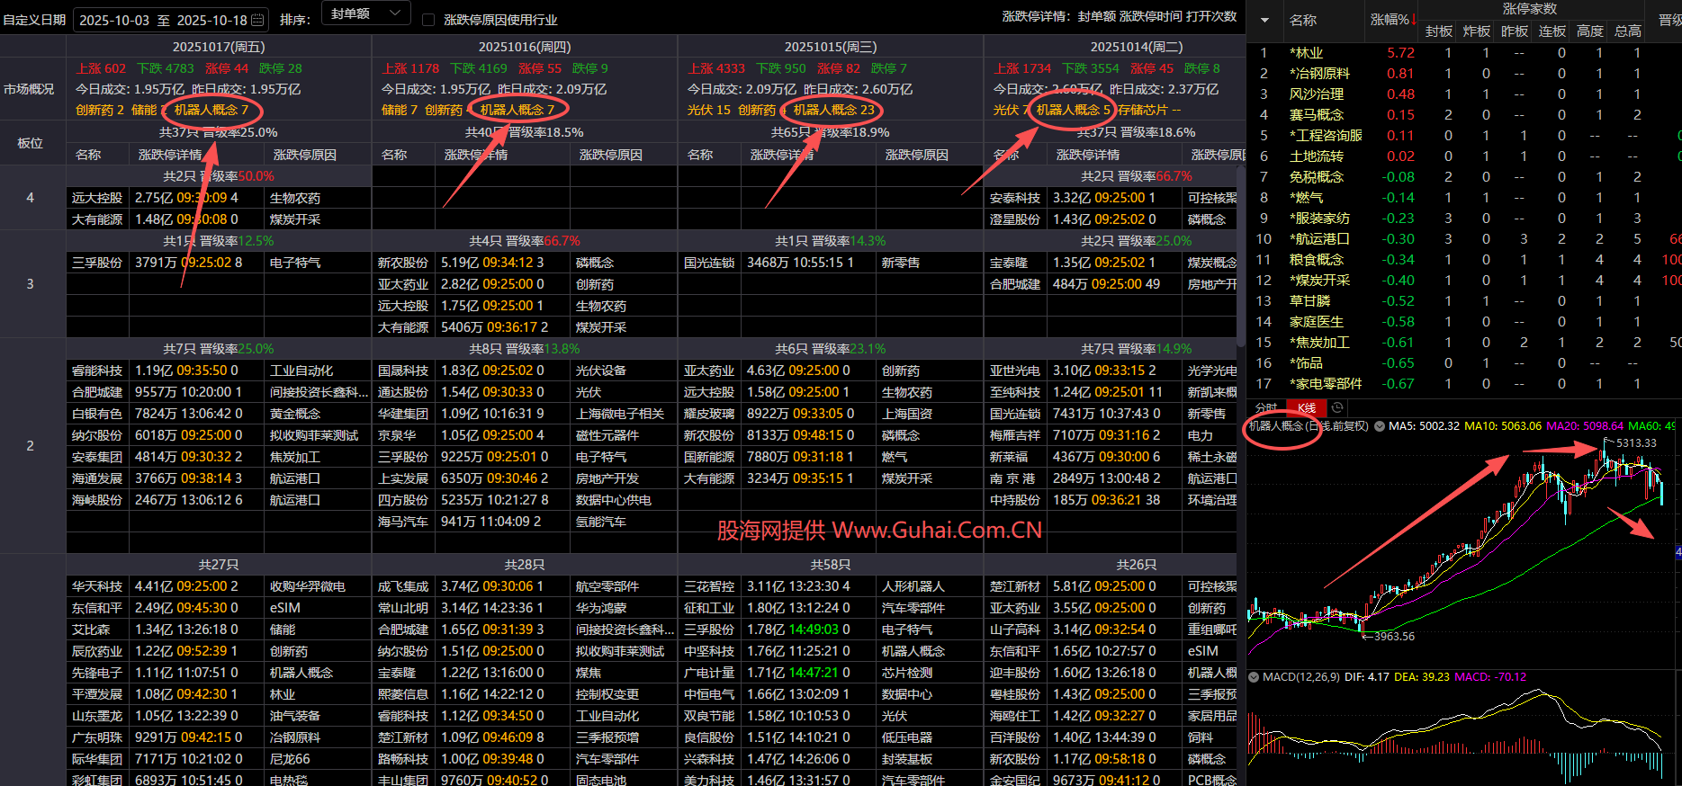The width and height of the screenshot is (1682, 786).
Task: Select the 林业 sector row
Action: (x=1308, y=53)
